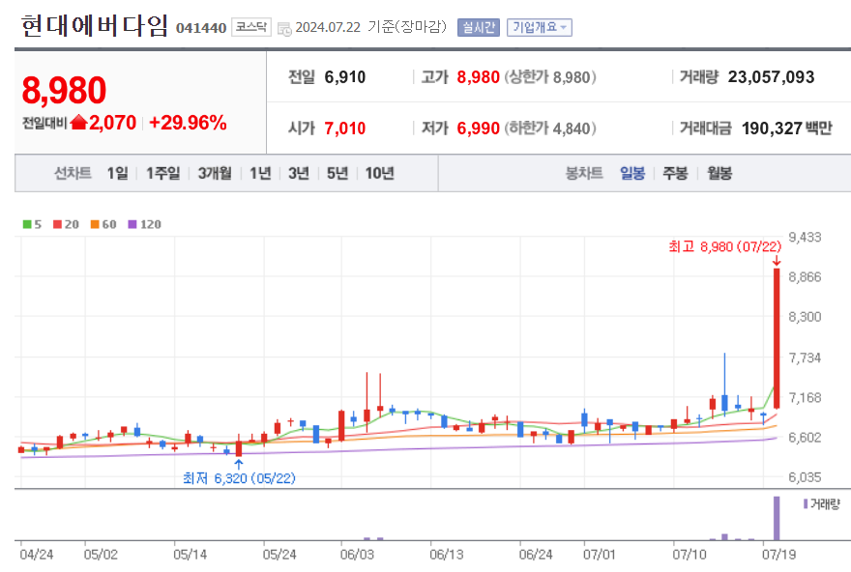Click the 04/24 date axis label
The image size is (851, 572).
[x=37, y=555]
